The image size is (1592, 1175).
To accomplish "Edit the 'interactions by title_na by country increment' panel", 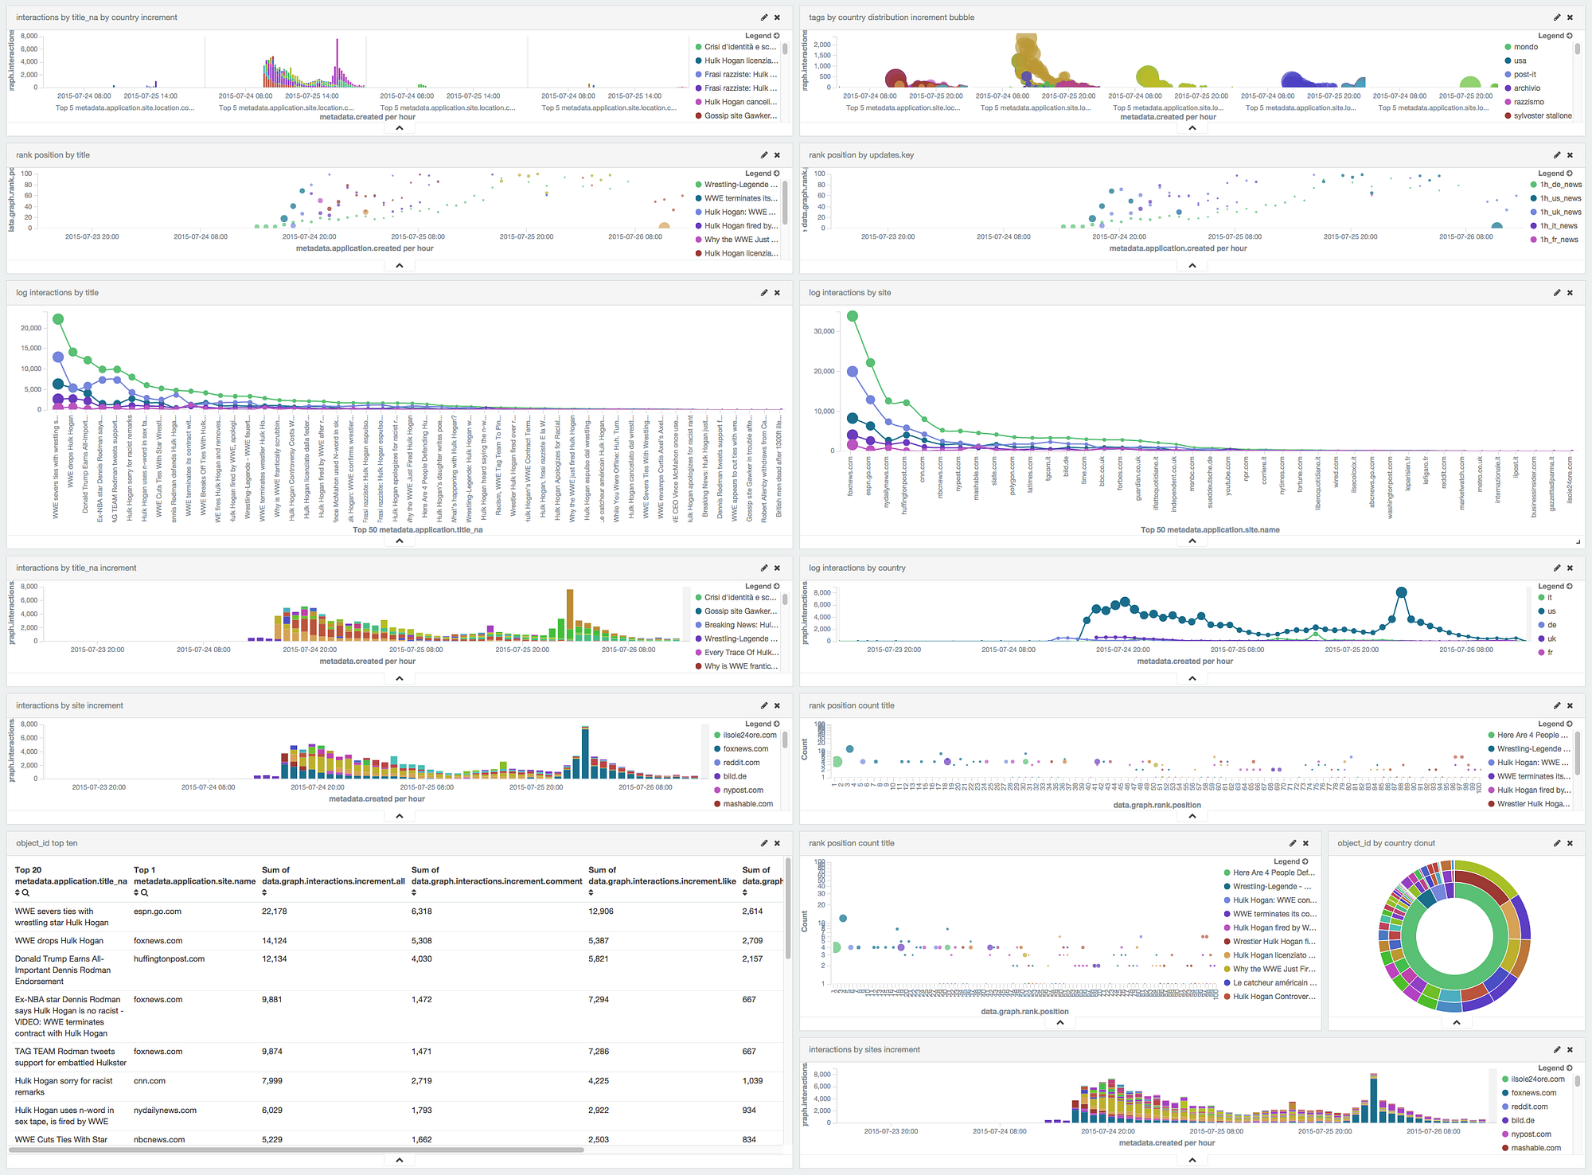I will [x=764, y=18].
